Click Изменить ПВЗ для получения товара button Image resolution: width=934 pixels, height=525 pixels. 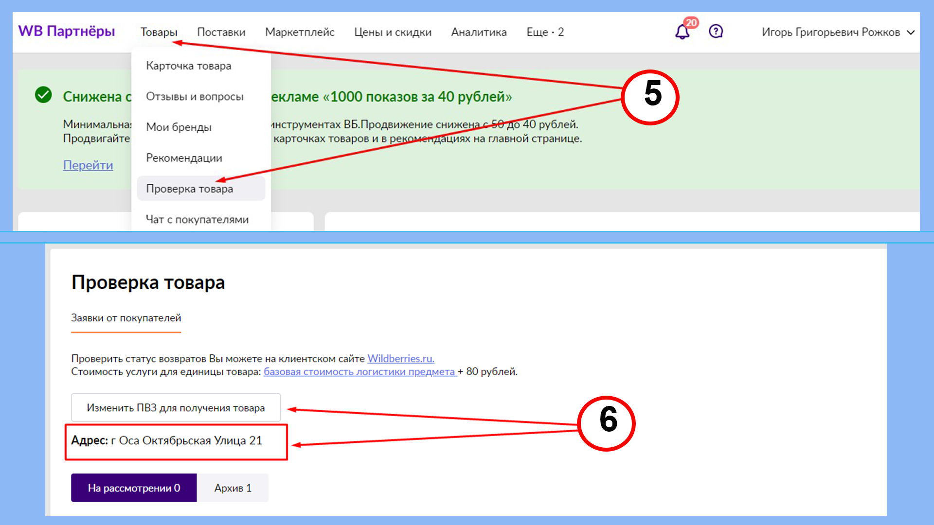176,407
